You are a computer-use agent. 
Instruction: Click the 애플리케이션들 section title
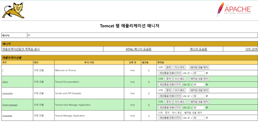[x=12, y=58]
